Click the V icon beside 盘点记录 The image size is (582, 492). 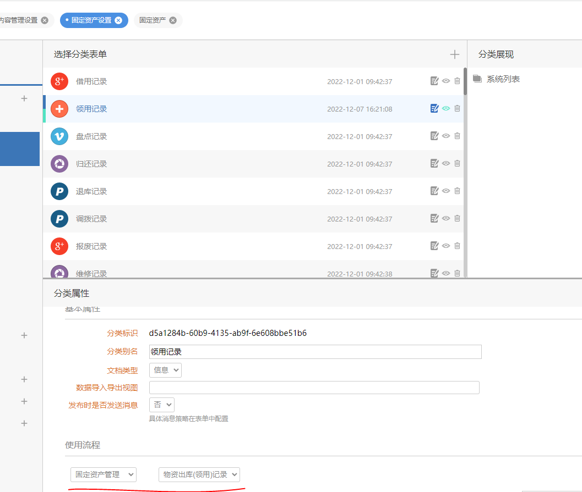pos(59,136)
